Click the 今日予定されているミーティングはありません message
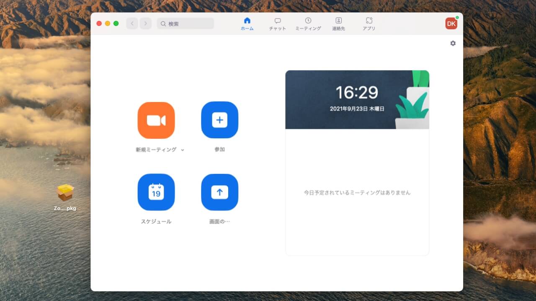 (x=357, y=193)
